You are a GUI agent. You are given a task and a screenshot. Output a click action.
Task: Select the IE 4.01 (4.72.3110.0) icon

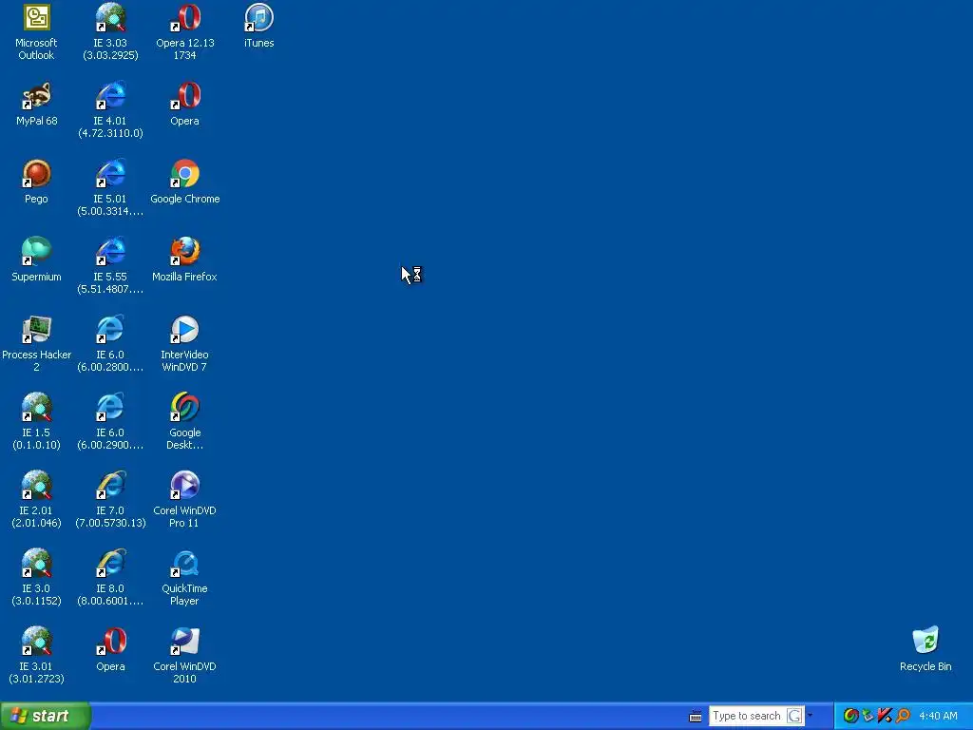[110, 96]
